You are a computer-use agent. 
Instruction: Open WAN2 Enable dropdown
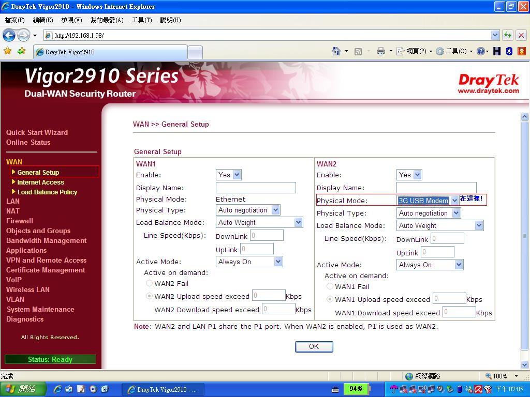(409, 175)
